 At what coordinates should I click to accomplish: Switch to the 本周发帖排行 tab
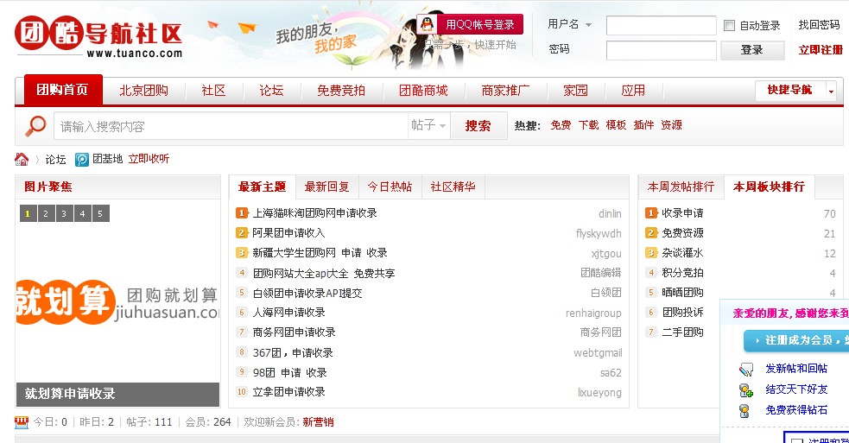[x=681, y=187]
